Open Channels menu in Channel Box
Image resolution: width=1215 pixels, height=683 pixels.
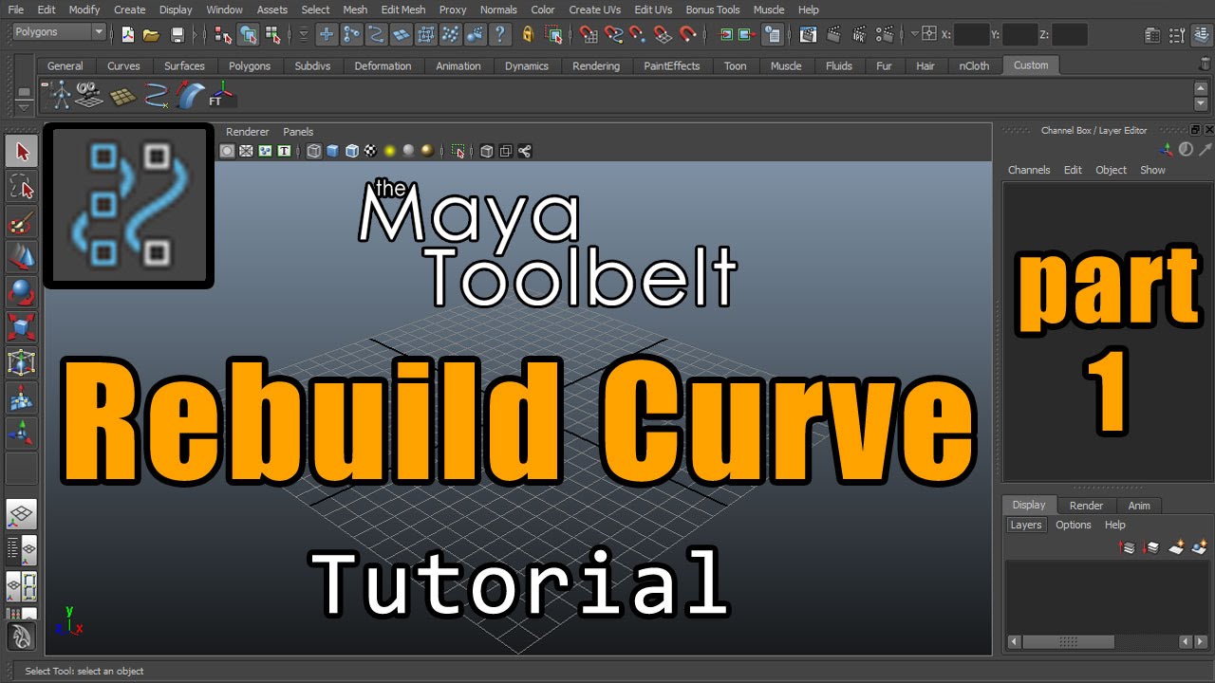pos(1029,170)
